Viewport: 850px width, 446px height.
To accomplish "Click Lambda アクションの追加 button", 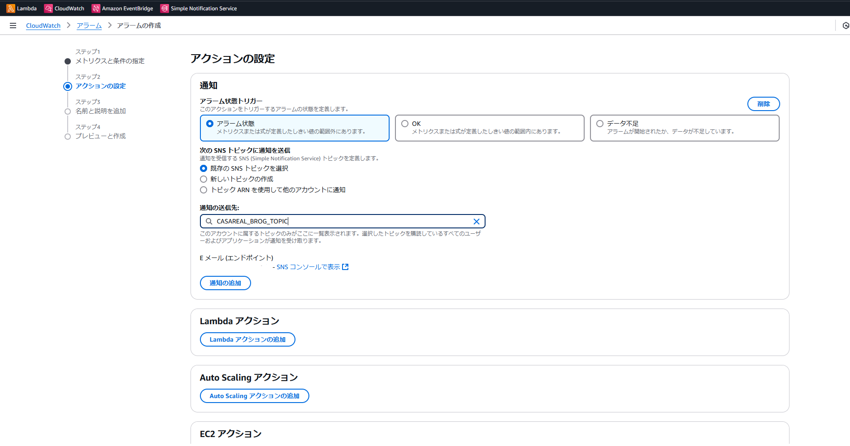I will (x=247, y=339).
